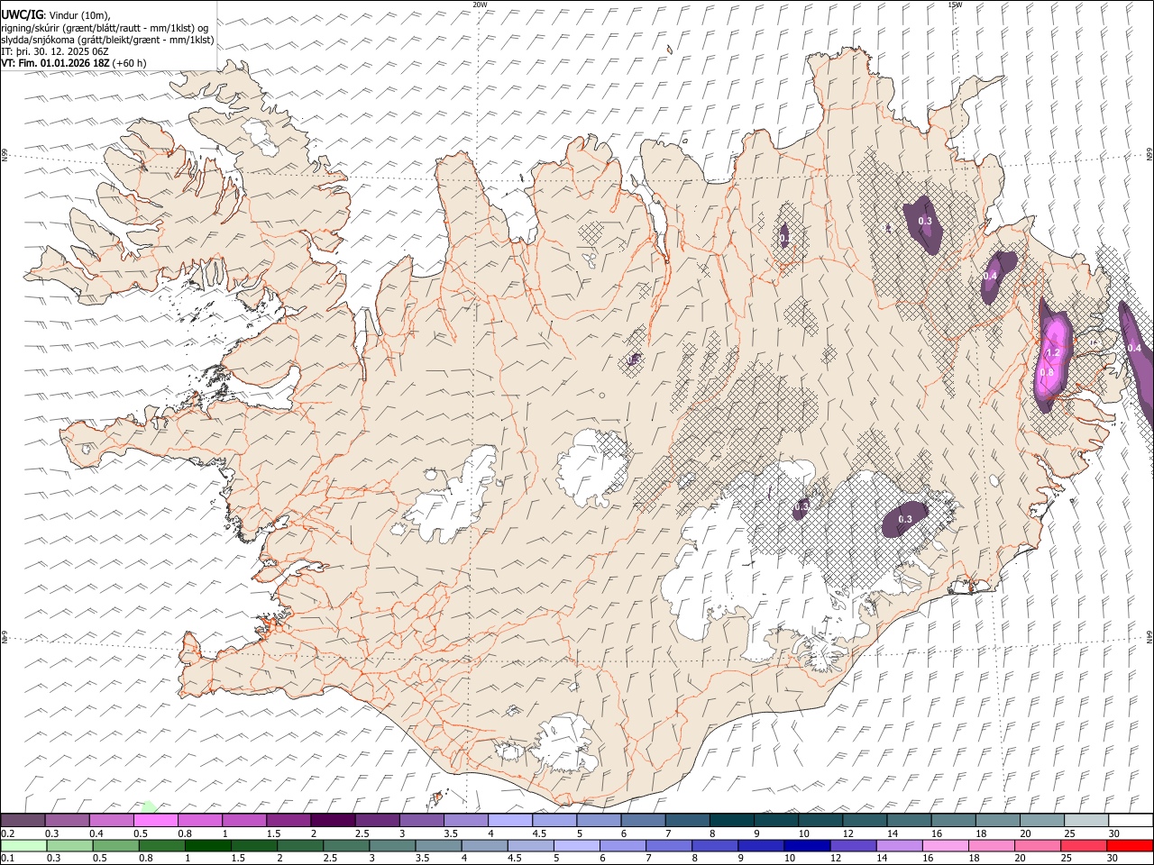This screenshot has height=865, width=1154.
Task: Pick the 0.8 green swatch in rain legend
Action: pyautogui.click(x=161, y=845)
